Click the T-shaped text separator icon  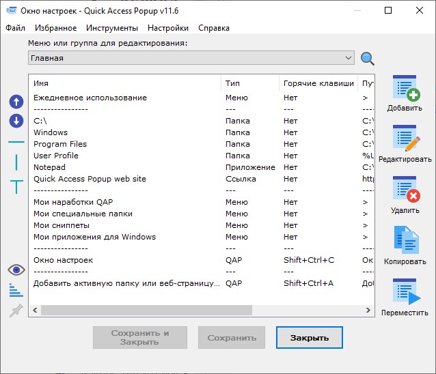coord(16,186)
